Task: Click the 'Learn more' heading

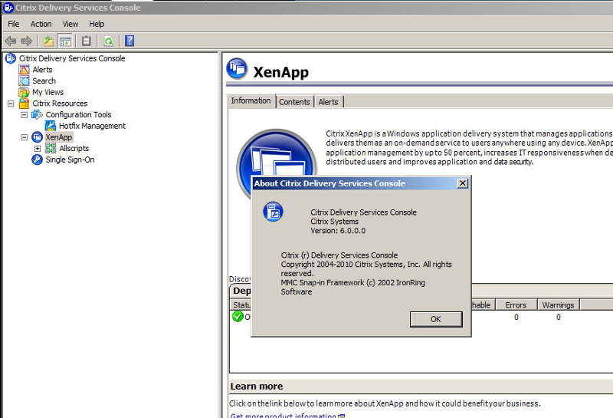Action: 257,387
